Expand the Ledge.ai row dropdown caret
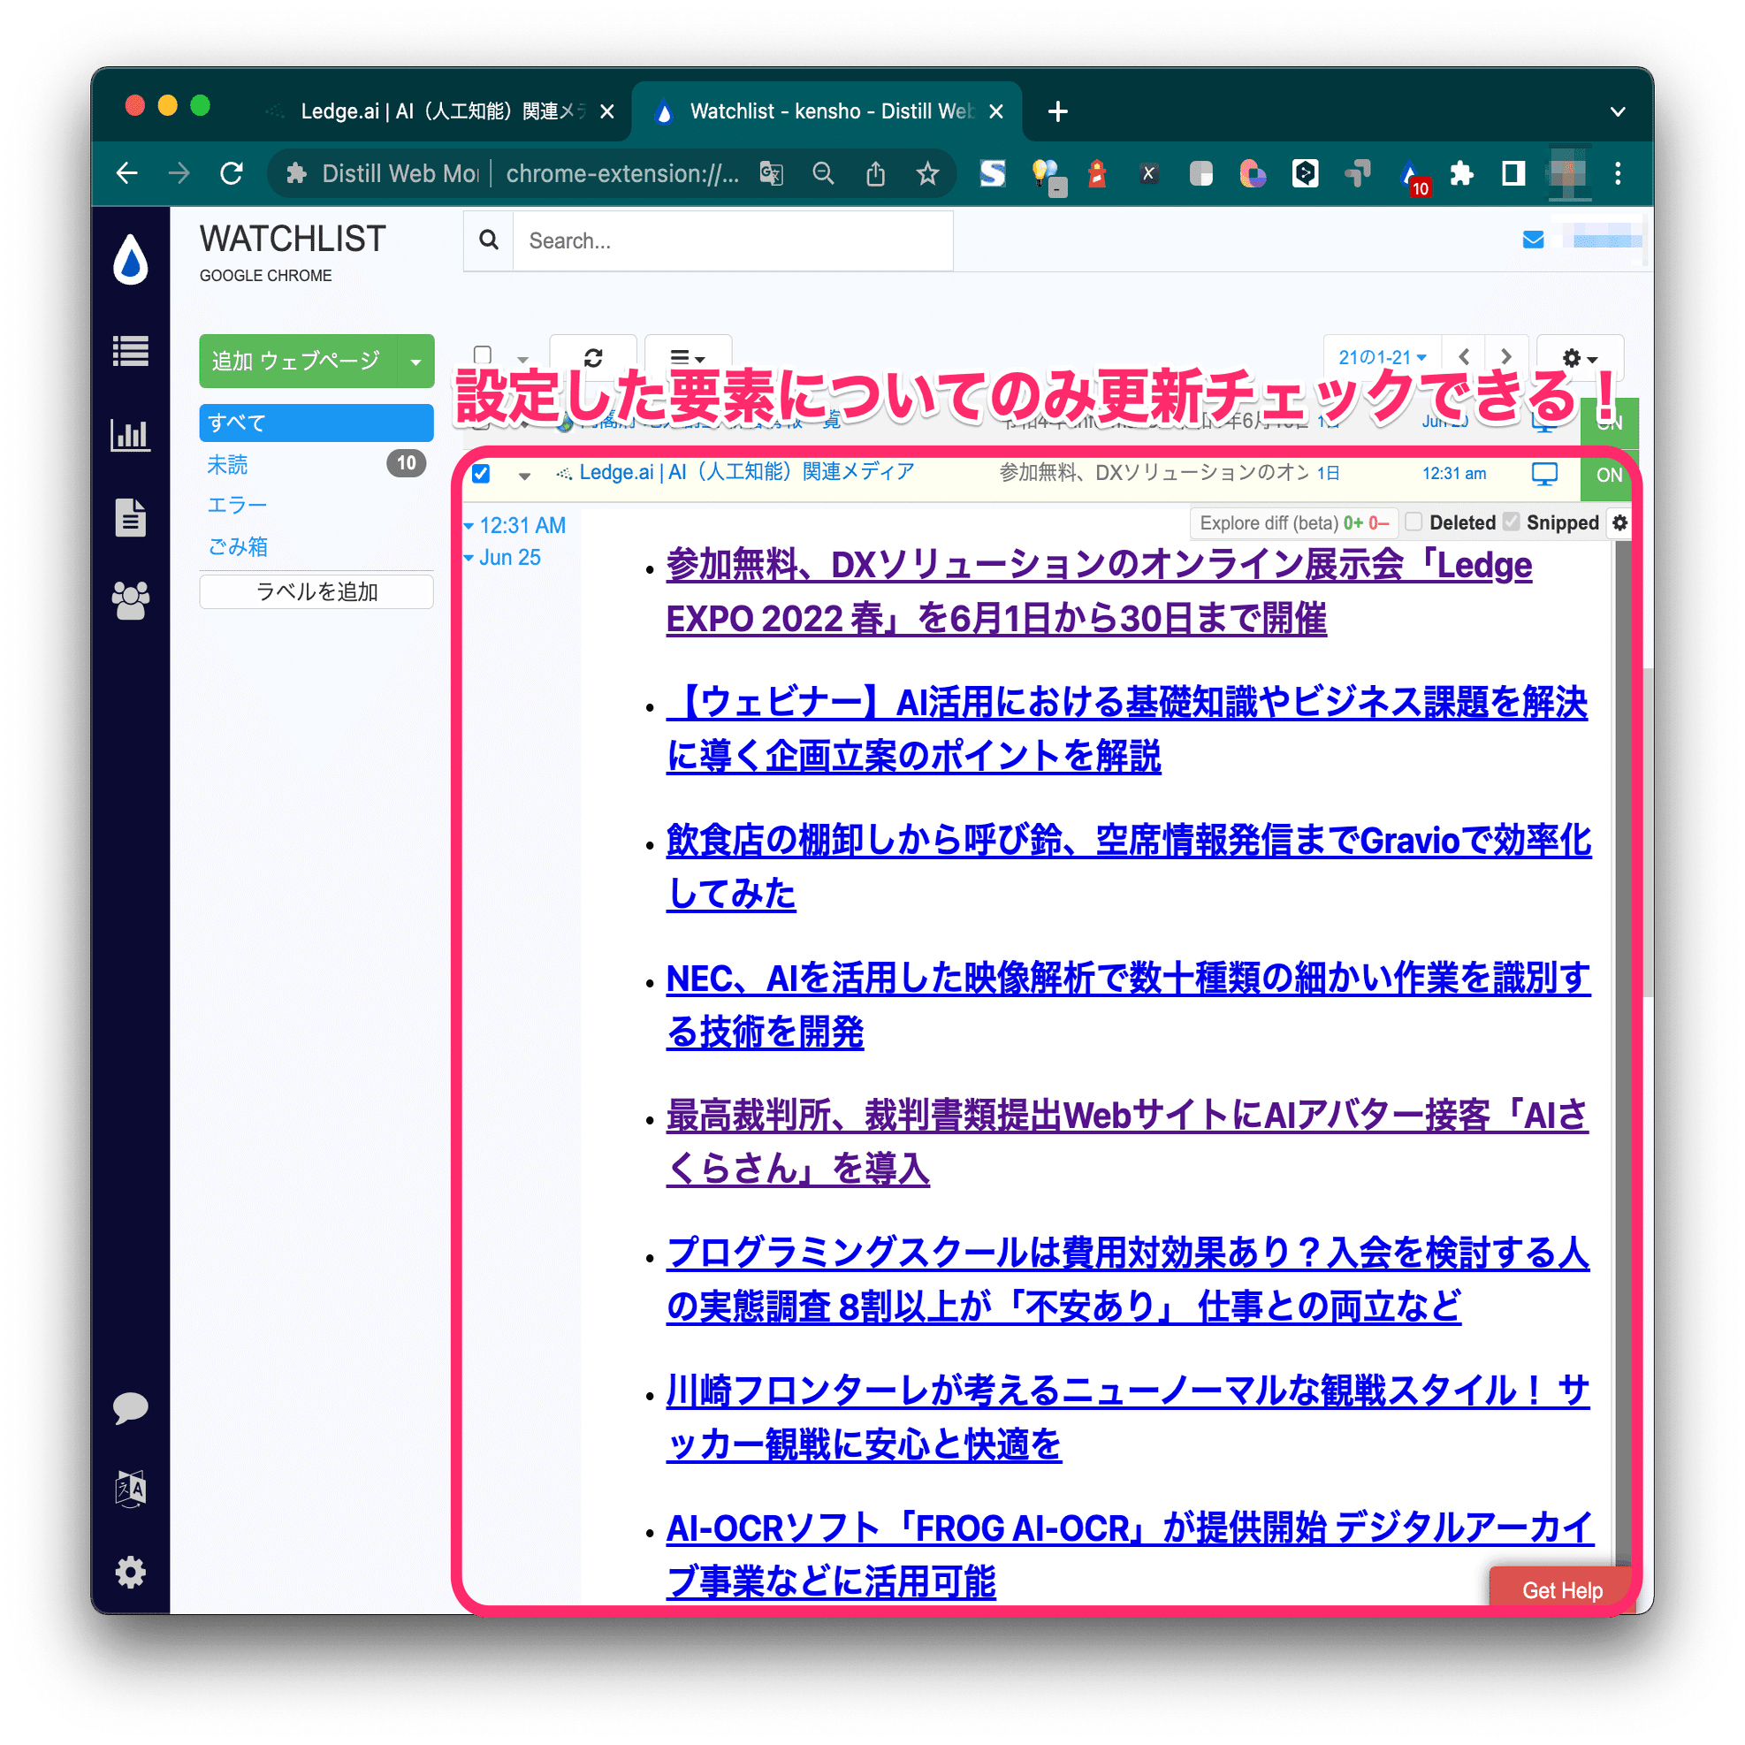The width and height of the screenshot is (1745, 1745). tap(524, 475)
